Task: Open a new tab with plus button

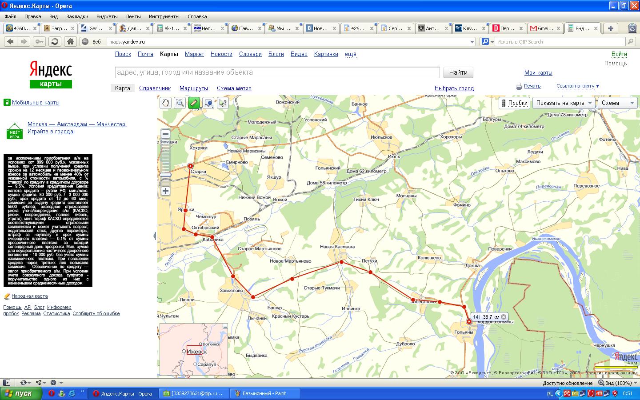Action: coord(611,28)
